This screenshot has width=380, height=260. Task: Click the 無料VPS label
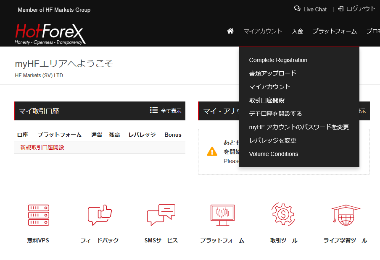coord(38,240)
